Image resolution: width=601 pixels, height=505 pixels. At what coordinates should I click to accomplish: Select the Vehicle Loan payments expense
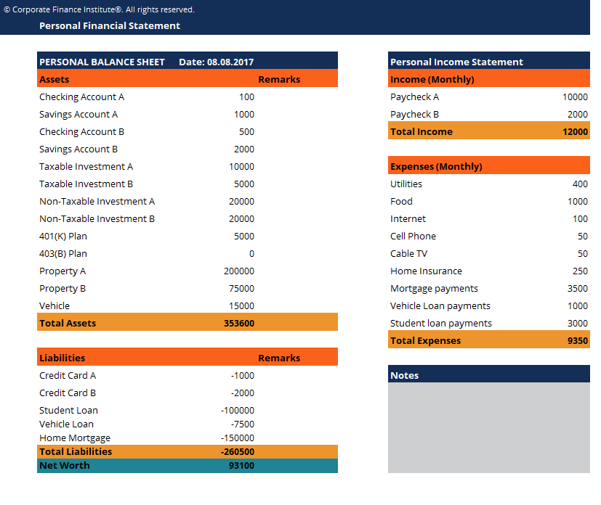(x=445, y=305)
